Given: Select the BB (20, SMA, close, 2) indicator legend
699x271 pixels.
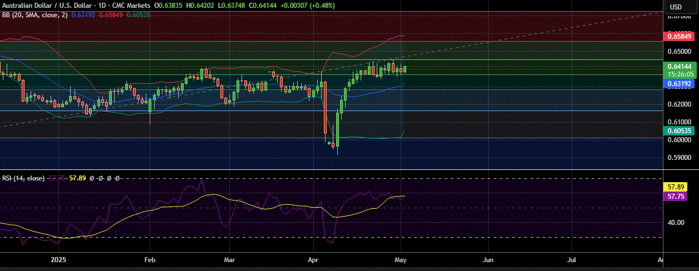Looking at the screenshot, I should 35,14.
